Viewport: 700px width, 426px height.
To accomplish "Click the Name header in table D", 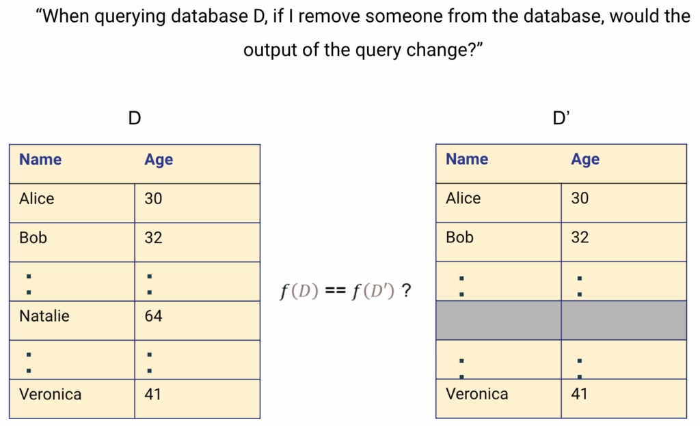I will click(x=40, y=160).
